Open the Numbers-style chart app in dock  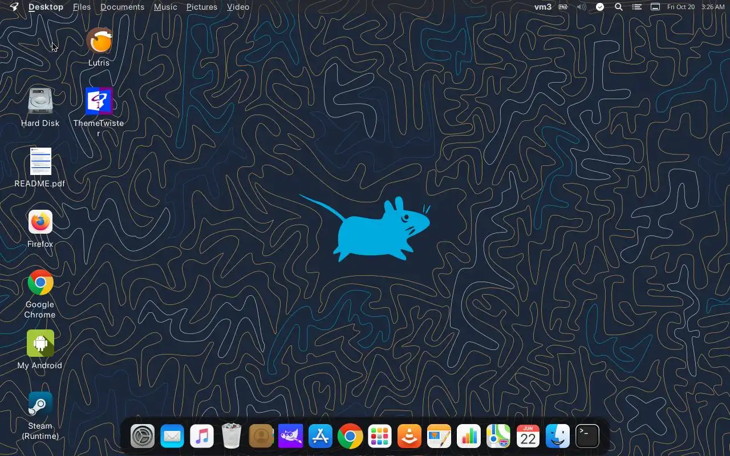point(469,437)
